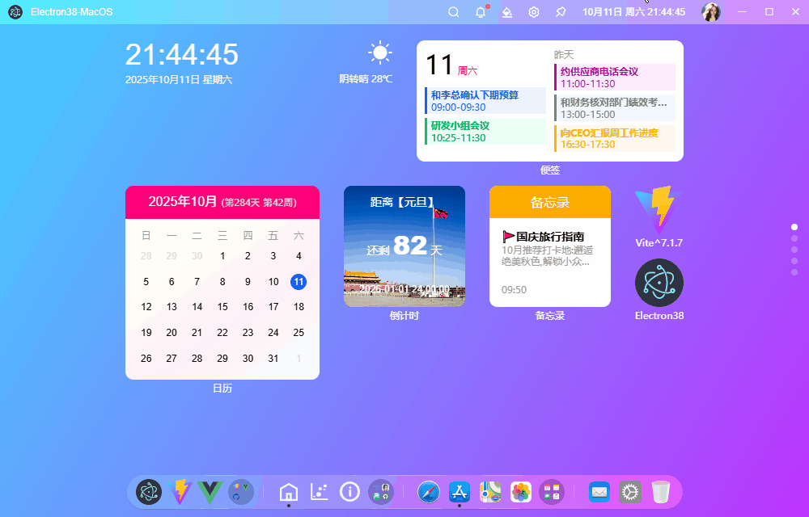Open the Home icon in the dock

[x=288, y=491]
